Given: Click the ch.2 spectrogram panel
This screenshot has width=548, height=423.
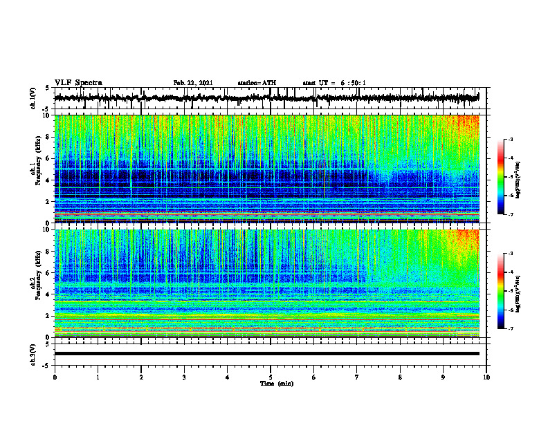Looking at the screenshot, I should click(266, 283).
